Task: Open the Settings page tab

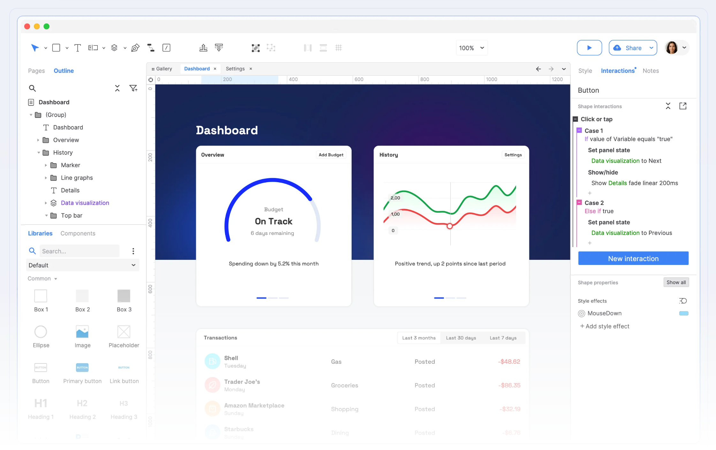Action: (x=235, y=69)
